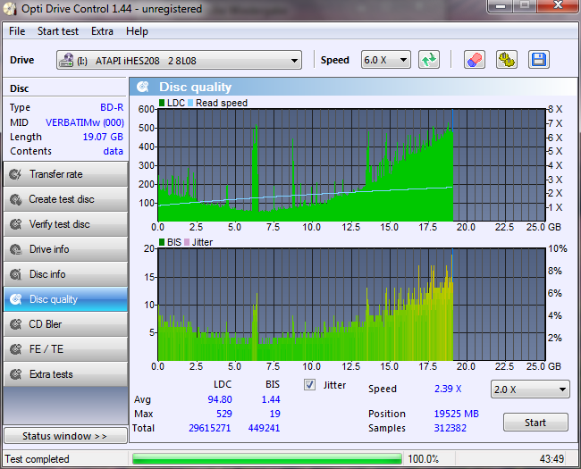Click the Read speed blue legend swatch
581x469 pixels.
[x=190, y=103]
